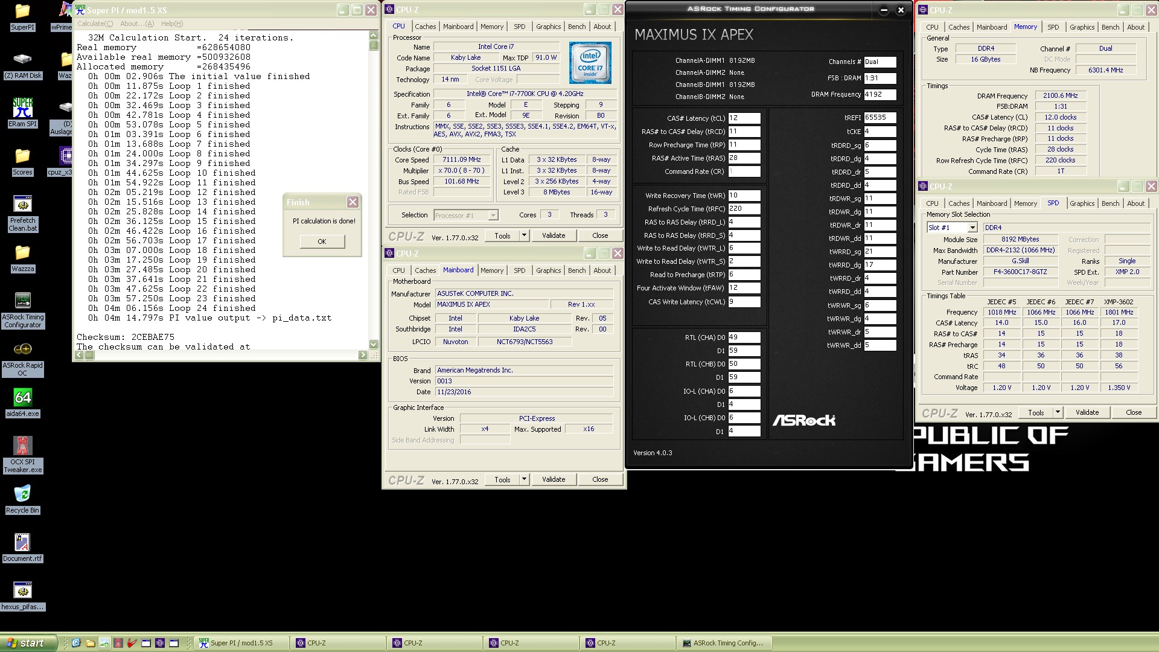Click the folder icon in quick launch
The image size is (1159, 652).
click(90, 643)
